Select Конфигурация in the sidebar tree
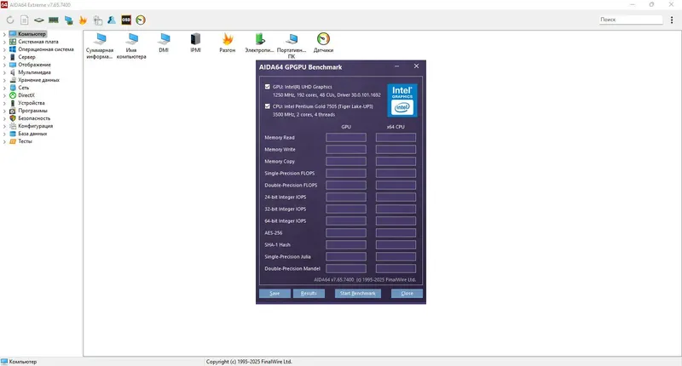The height and width of the screenshot is (366, 682). 35,126
